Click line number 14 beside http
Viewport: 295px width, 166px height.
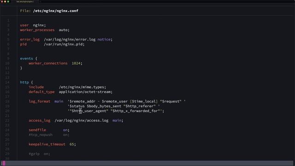[7, 82]
